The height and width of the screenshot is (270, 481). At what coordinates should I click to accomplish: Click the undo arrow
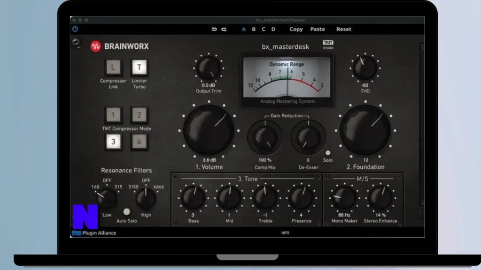pos(214,30)
